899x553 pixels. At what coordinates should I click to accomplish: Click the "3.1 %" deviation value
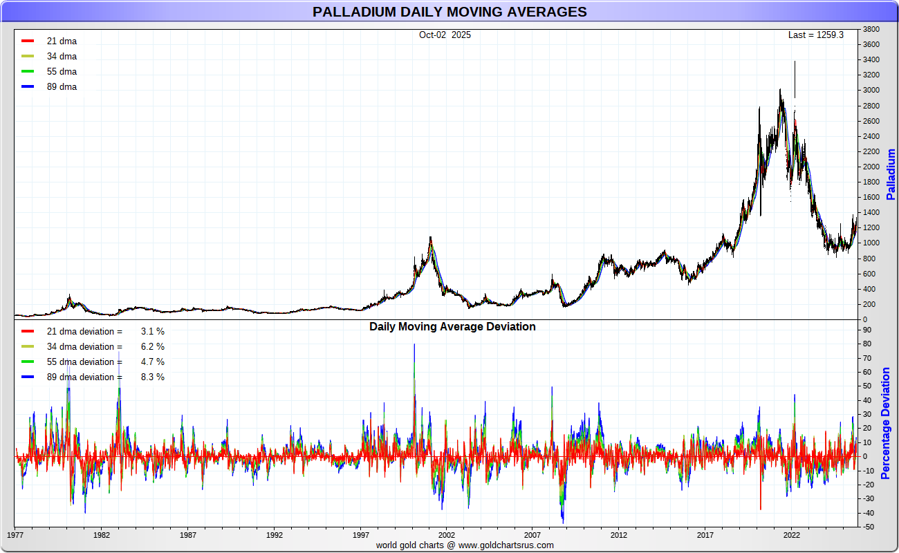pos(153,332)
